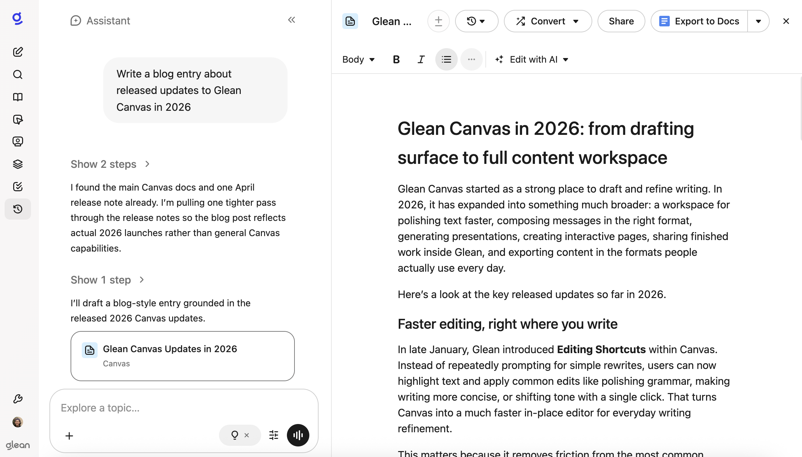Open the Convert dropdown
The image size is (802, 457).
point(548,21)
